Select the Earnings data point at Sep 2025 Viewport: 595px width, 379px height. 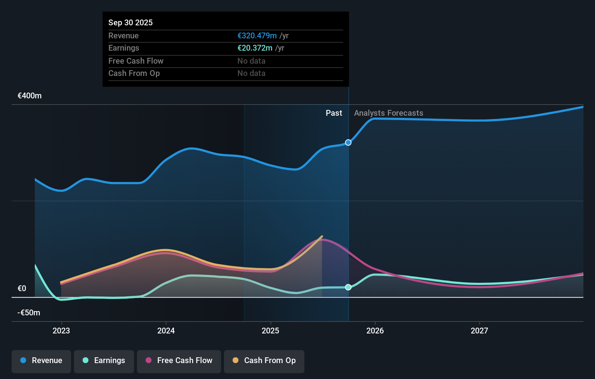348,287
